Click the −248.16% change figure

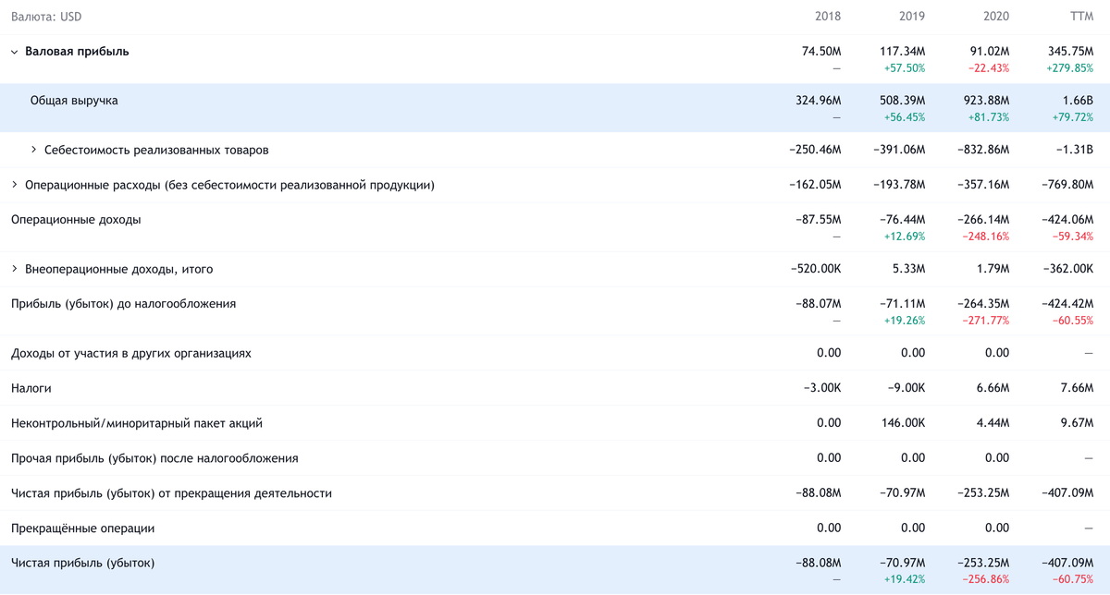(x=985, y=237)
